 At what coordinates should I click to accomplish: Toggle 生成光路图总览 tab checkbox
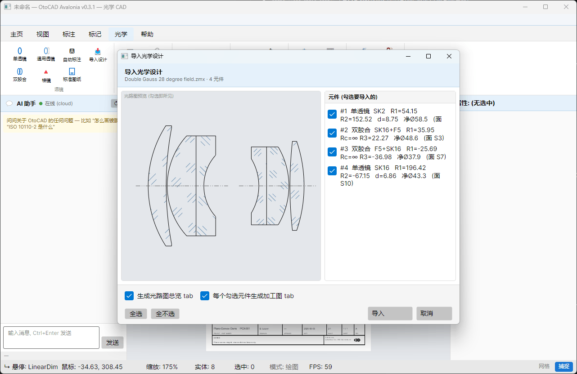[x=129, y=296]
